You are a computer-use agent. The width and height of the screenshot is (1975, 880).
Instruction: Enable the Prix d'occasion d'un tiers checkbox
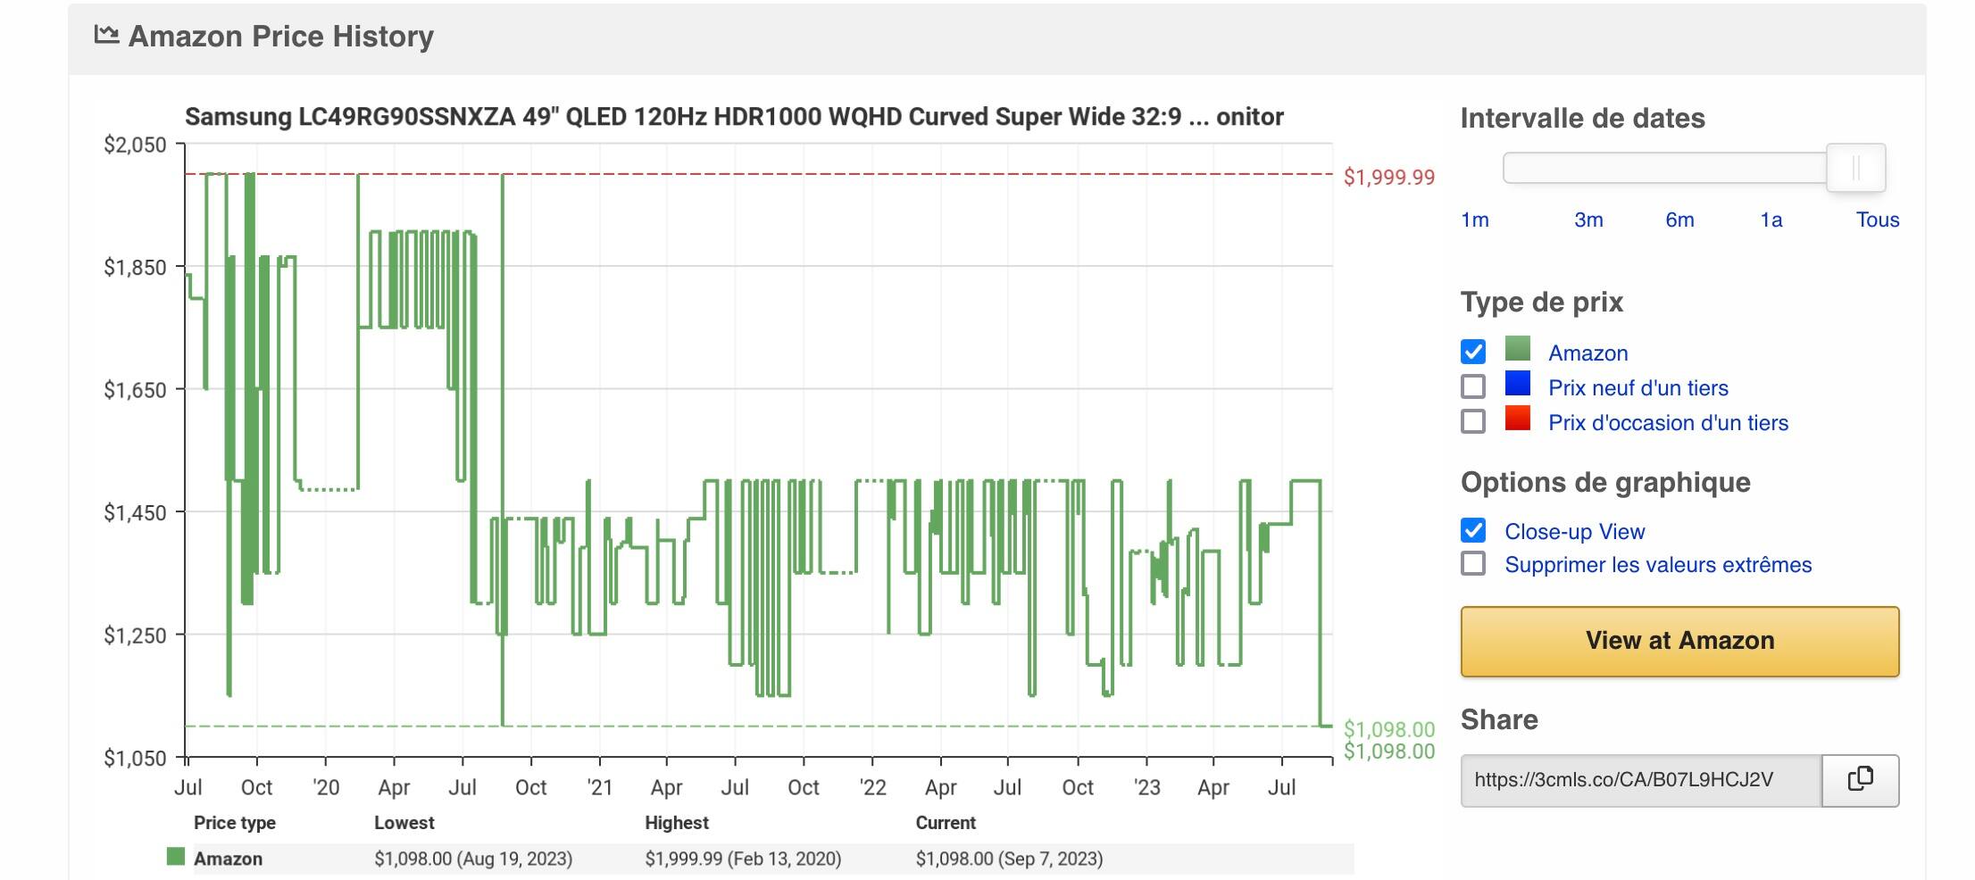click(1473, 421)
